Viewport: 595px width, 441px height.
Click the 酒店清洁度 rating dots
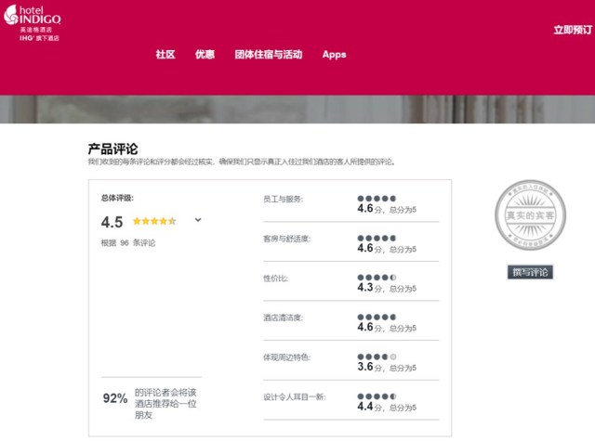point(376,318)
